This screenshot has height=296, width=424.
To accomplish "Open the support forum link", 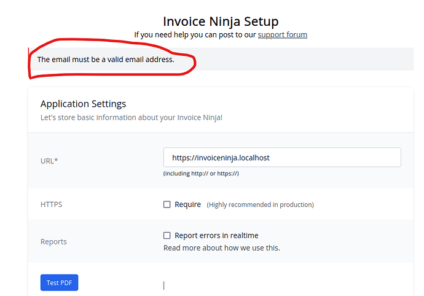I will point(282,35).
